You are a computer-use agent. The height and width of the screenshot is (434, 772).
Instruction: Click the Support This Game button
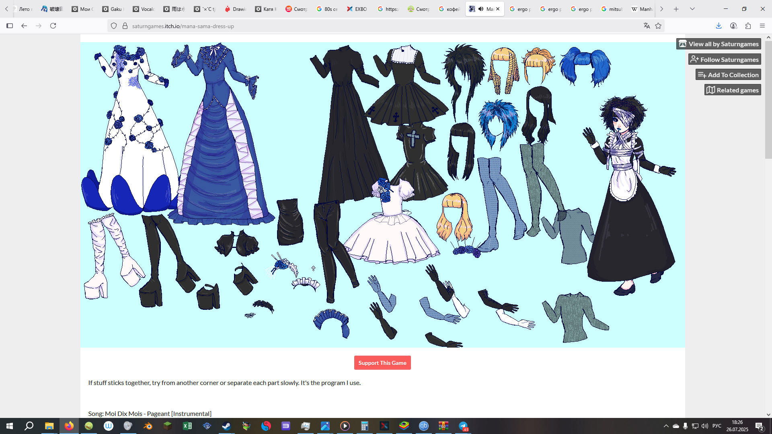pos(382,362)
